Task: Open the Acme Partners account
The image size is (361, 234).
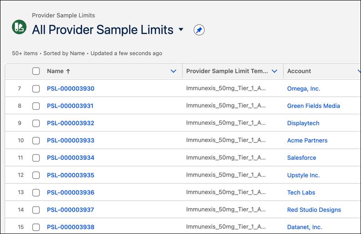Action: [x=307, y=141]
